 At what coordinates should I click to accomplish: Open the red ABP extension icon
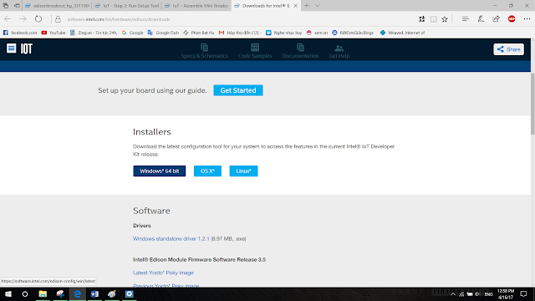[512, 19]
